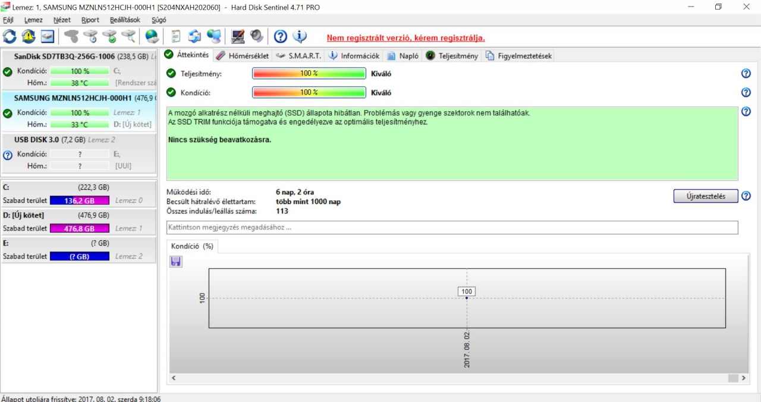Screen dimensions: 761x402
Task: Click the '6 nap, 2 óra' value
Action: click(x=295, y=192)
